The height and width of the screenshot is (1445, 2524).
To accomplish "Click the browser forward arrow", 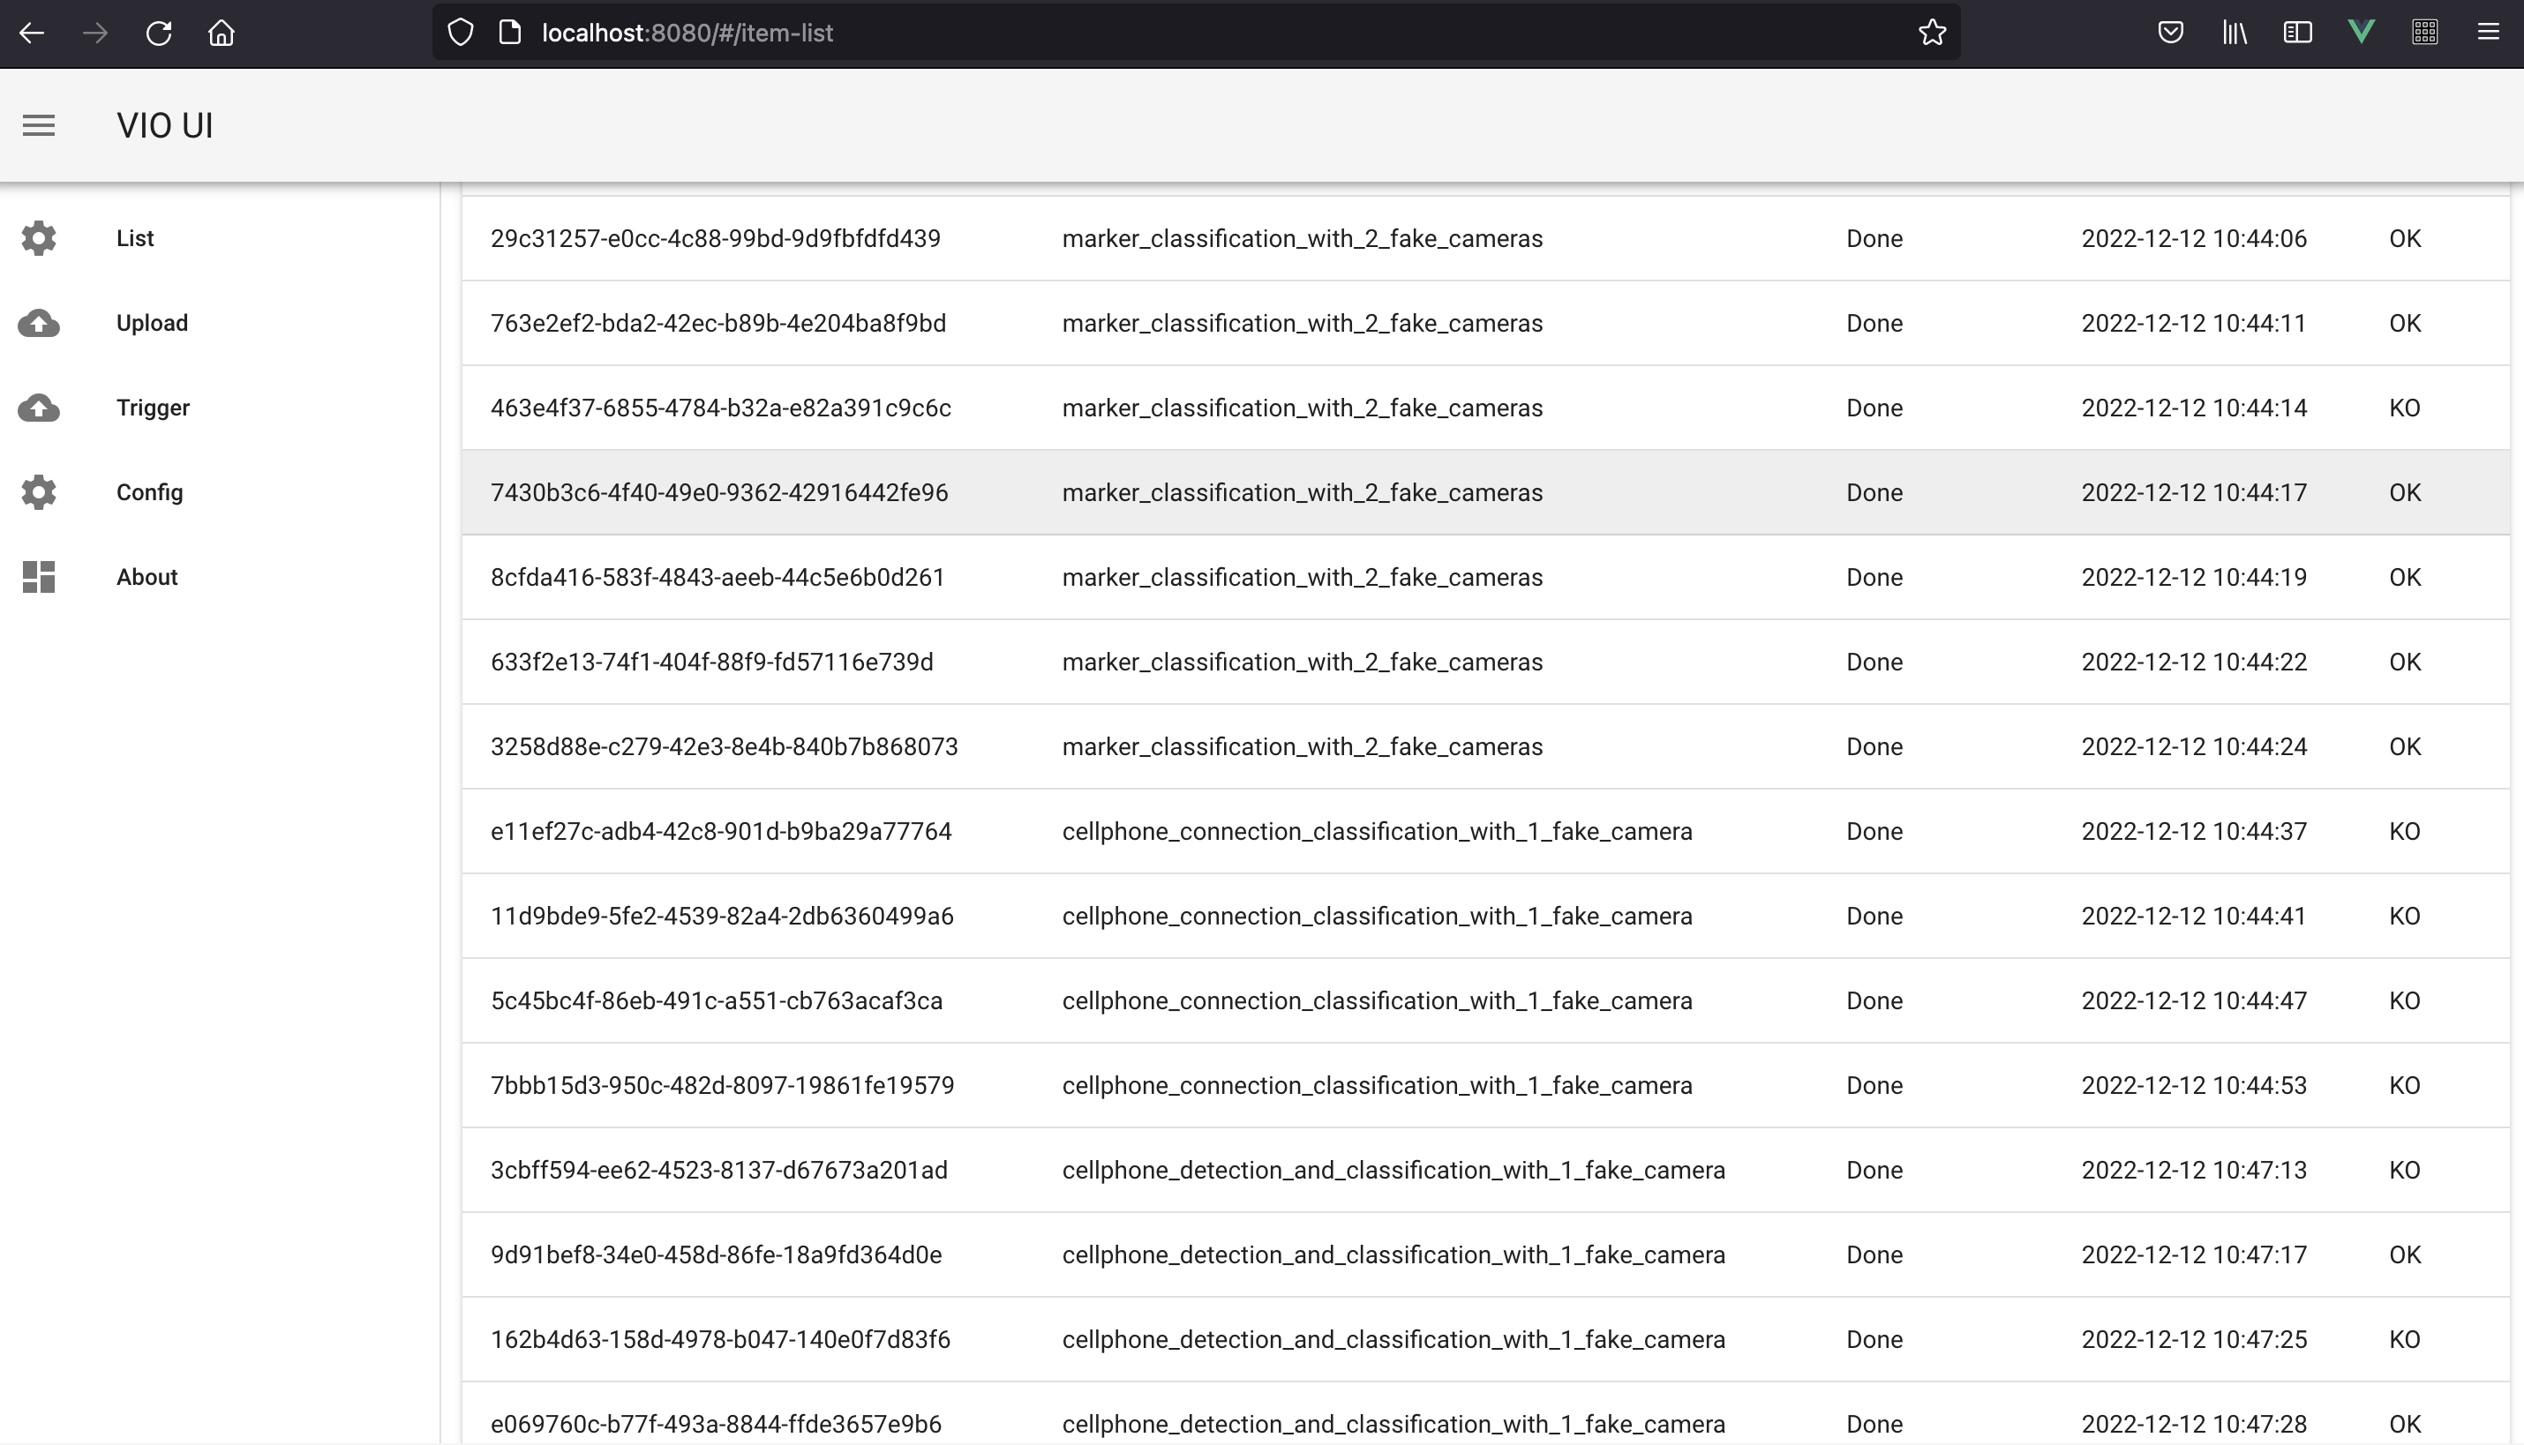I will pyautogui.click(x=95, y=33).
